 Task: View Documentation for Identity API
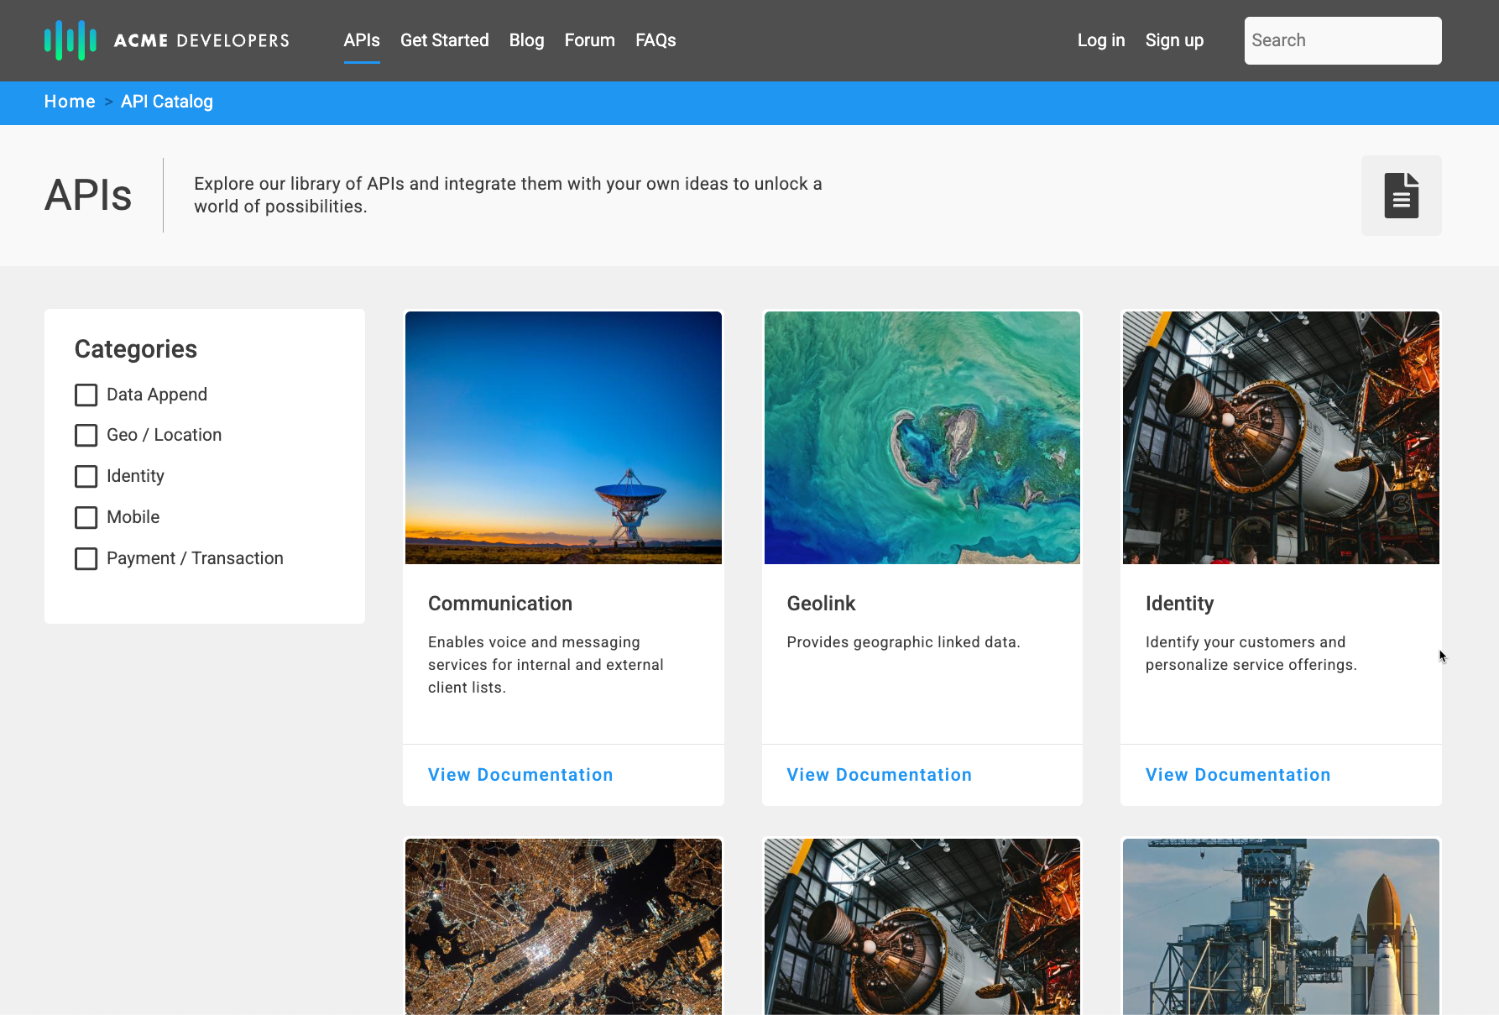(x=1238, y=775)
